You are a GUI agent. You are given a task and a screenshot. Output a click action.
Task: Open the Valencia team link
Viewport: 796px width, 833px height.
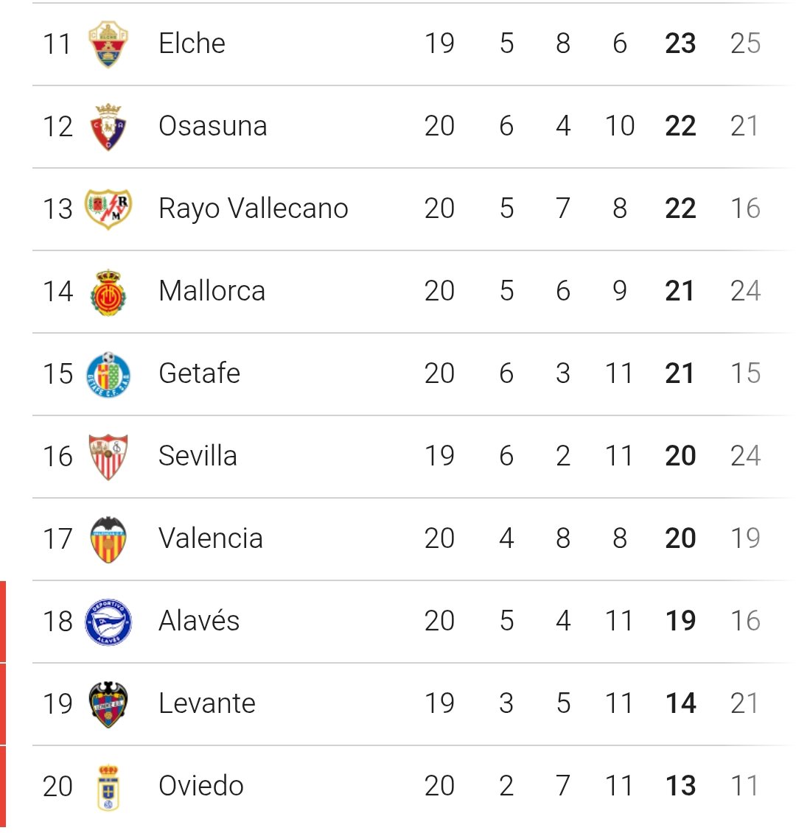click(x=210, y=538)
